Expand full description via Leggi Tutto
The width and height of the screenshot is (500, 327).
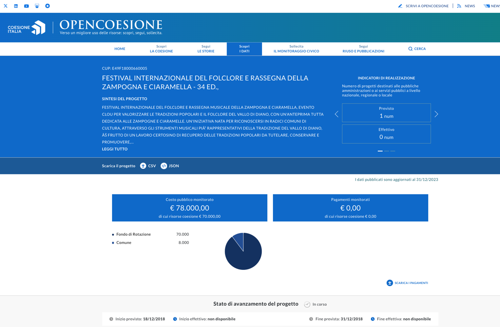point(115,149)
